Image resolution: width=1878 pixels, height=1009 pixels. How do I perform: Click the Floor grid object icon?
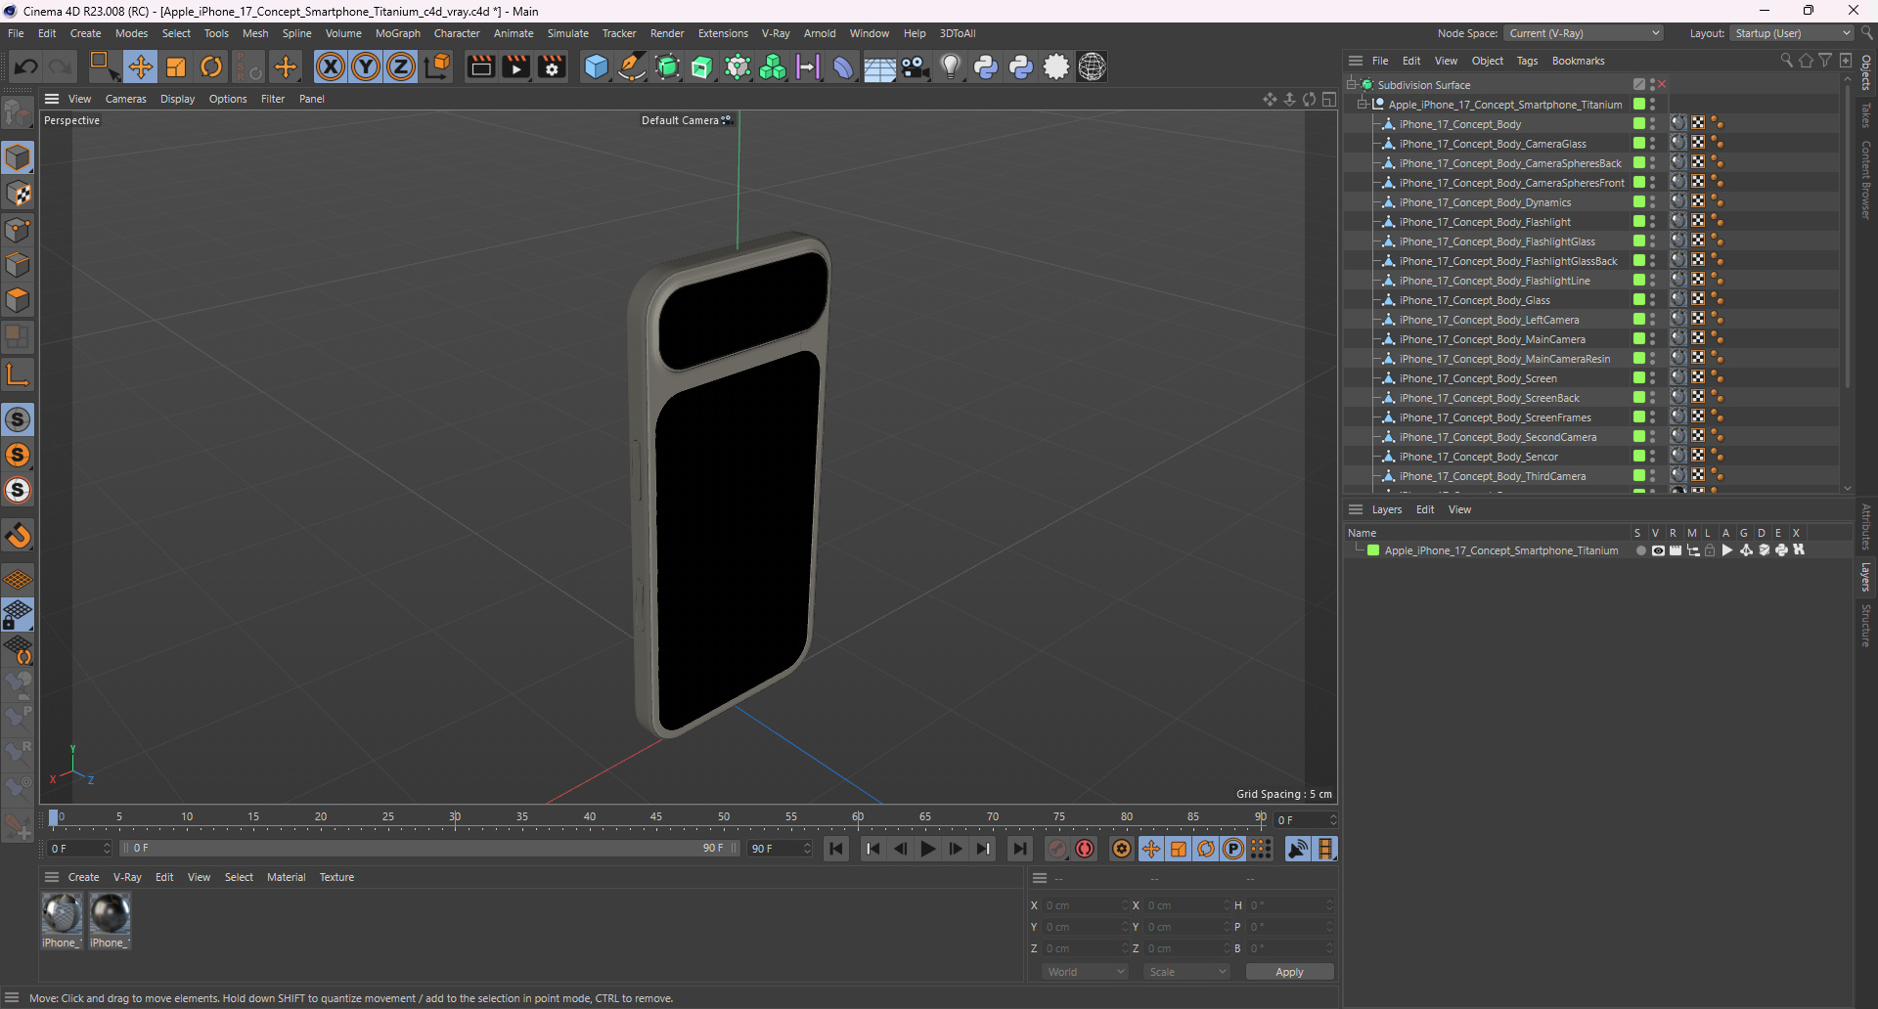(x=879, y=66)
